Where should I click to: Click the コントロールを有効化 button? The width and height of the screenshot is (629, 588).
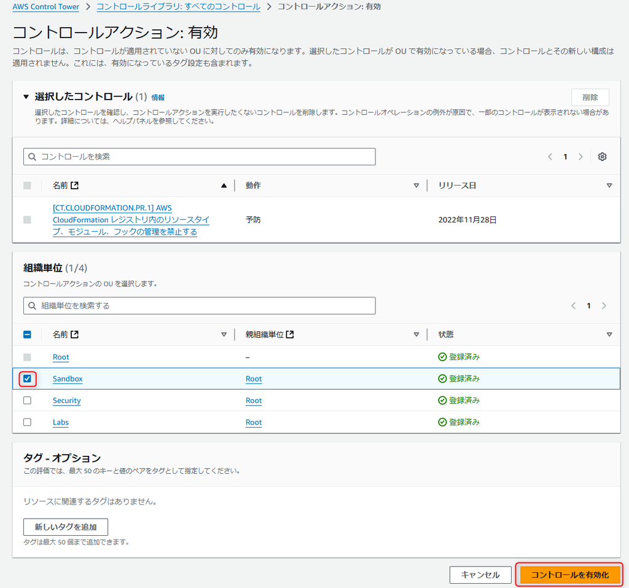point(569,574)
